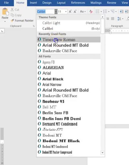Select the Berlin Sans FB font
The height and width of the screenshot is (165, 129).
[69, 113]
